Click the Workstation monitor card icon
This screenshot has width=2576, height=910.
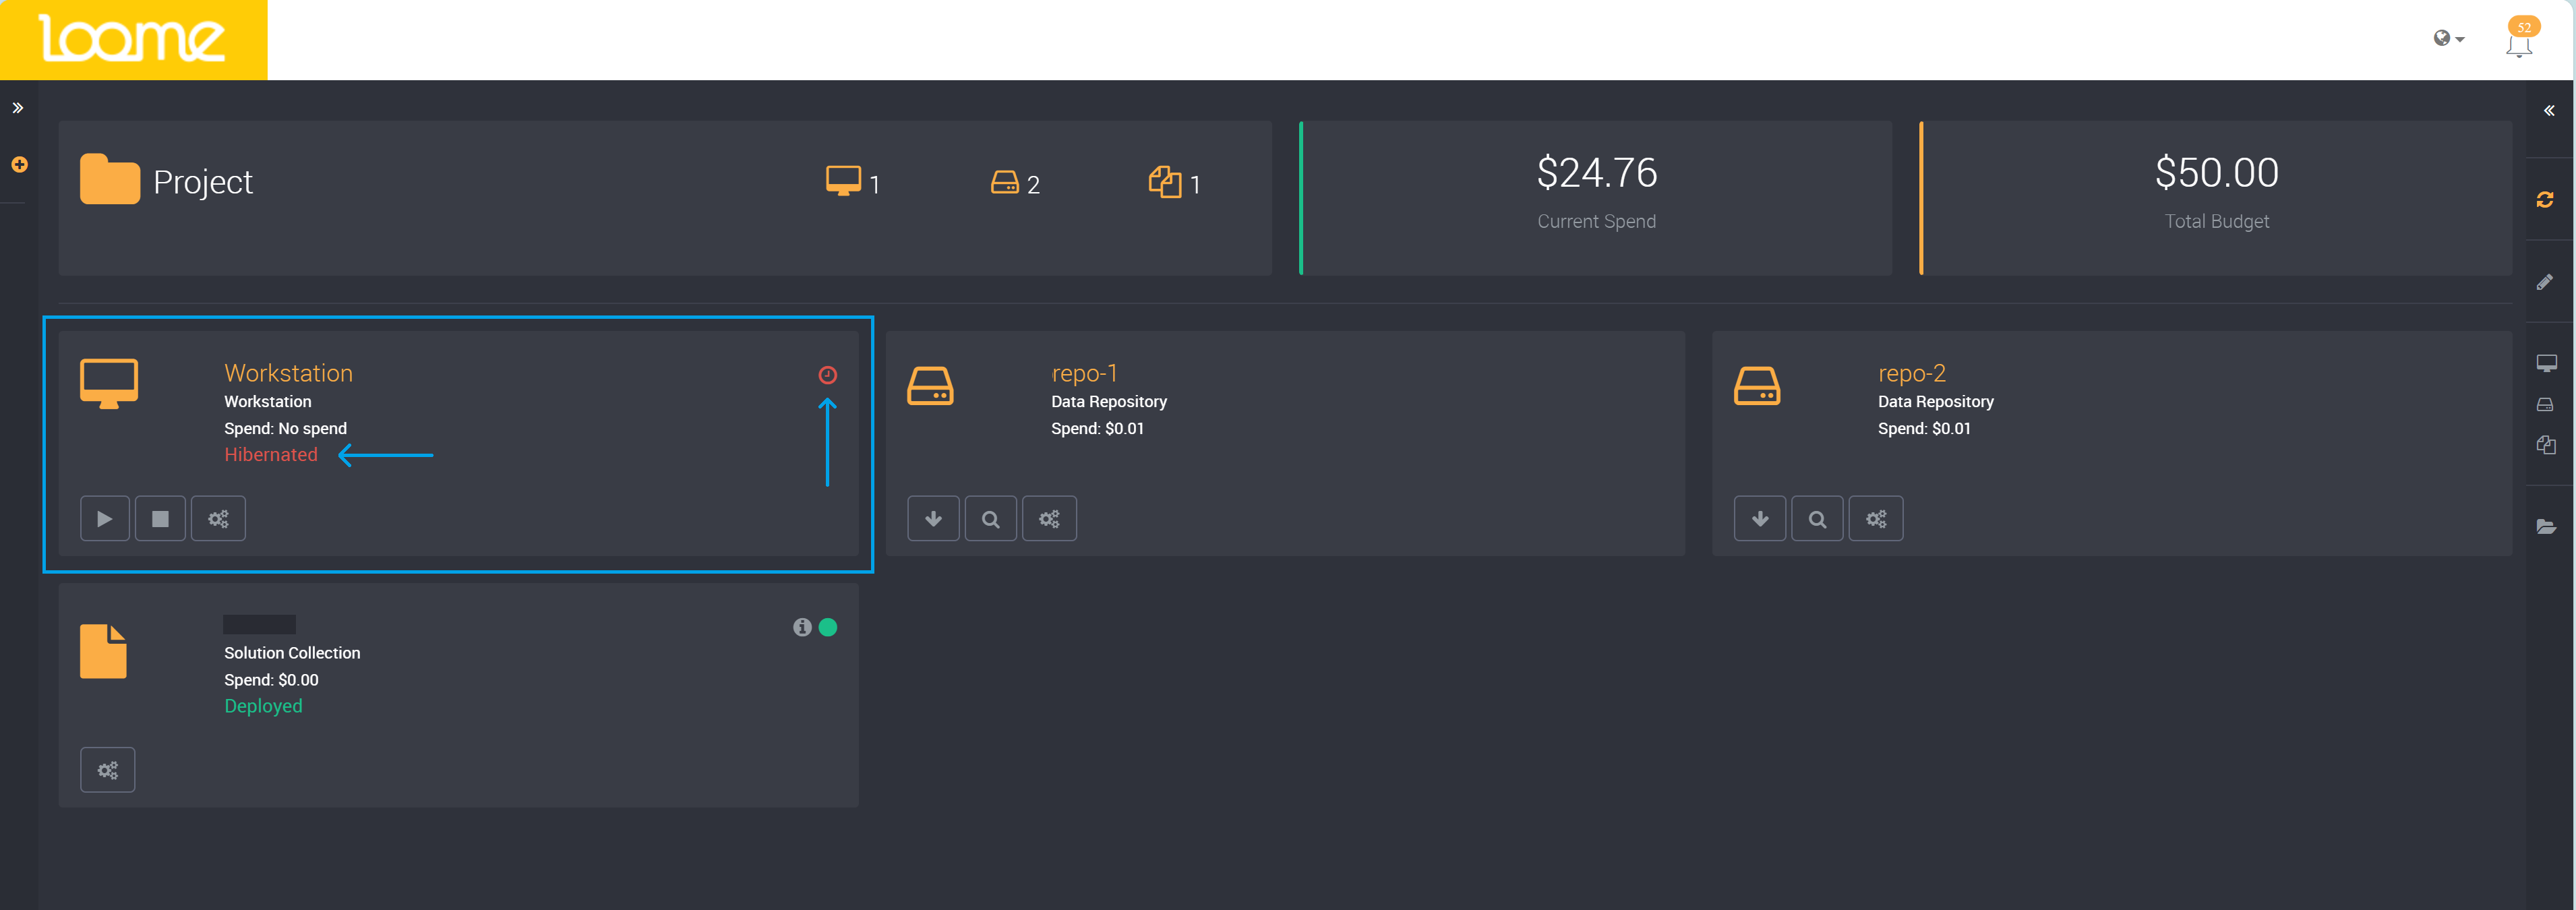pyautogui.click(x=109, y=384)
